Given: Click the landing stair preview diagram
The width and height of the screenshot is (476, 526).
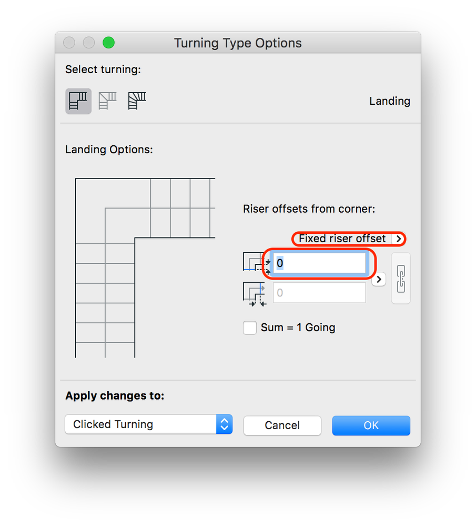Looking at the screenshot, I should pos(145,267).
